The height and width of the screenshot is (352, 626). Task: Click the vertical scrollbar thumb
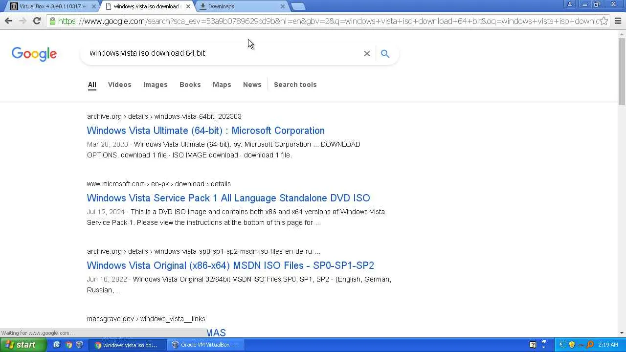point(622,71)
